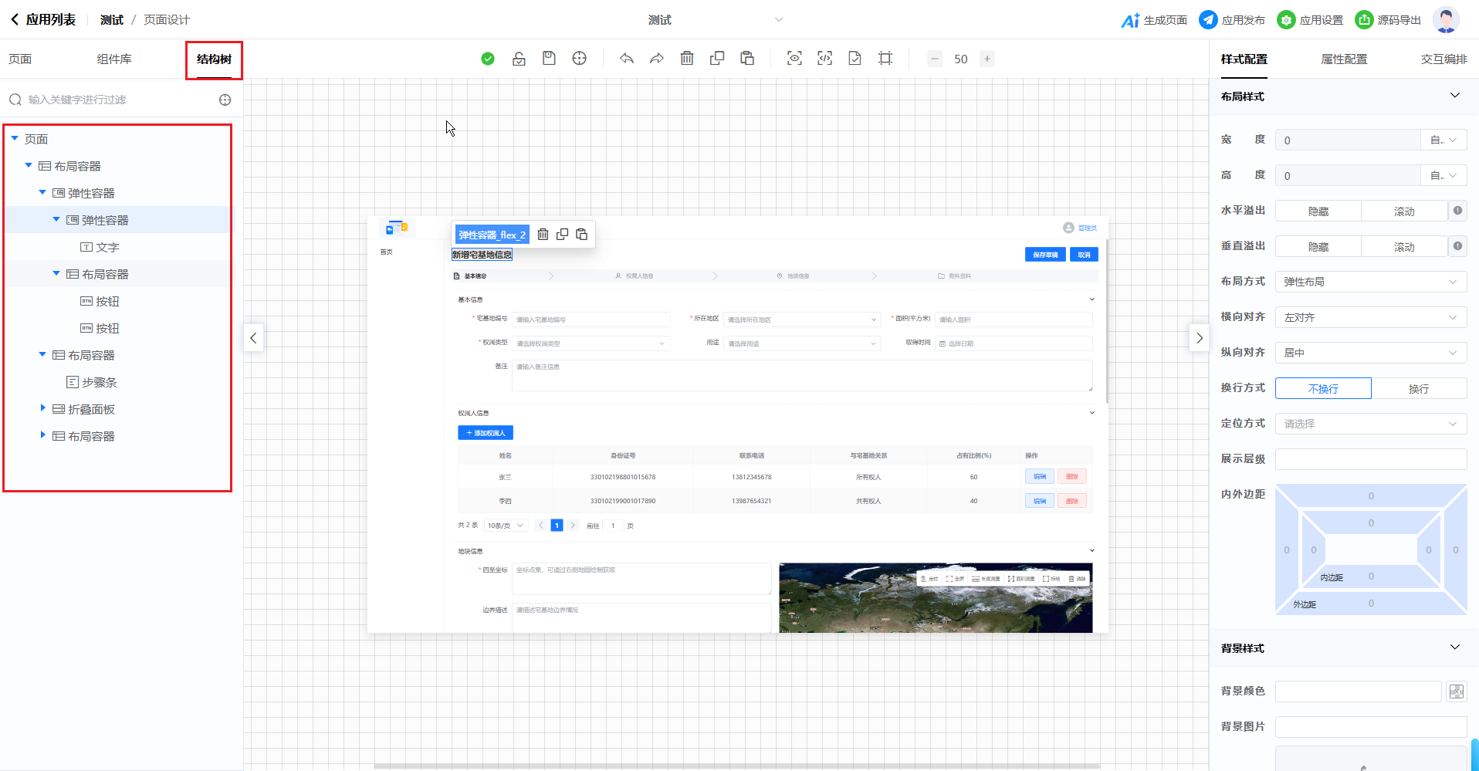Expand the 折叠面板 tree node
Image resolution: width=1479 pixels, height=771 pixels.
pyautogui.click(x=43, y=408)
